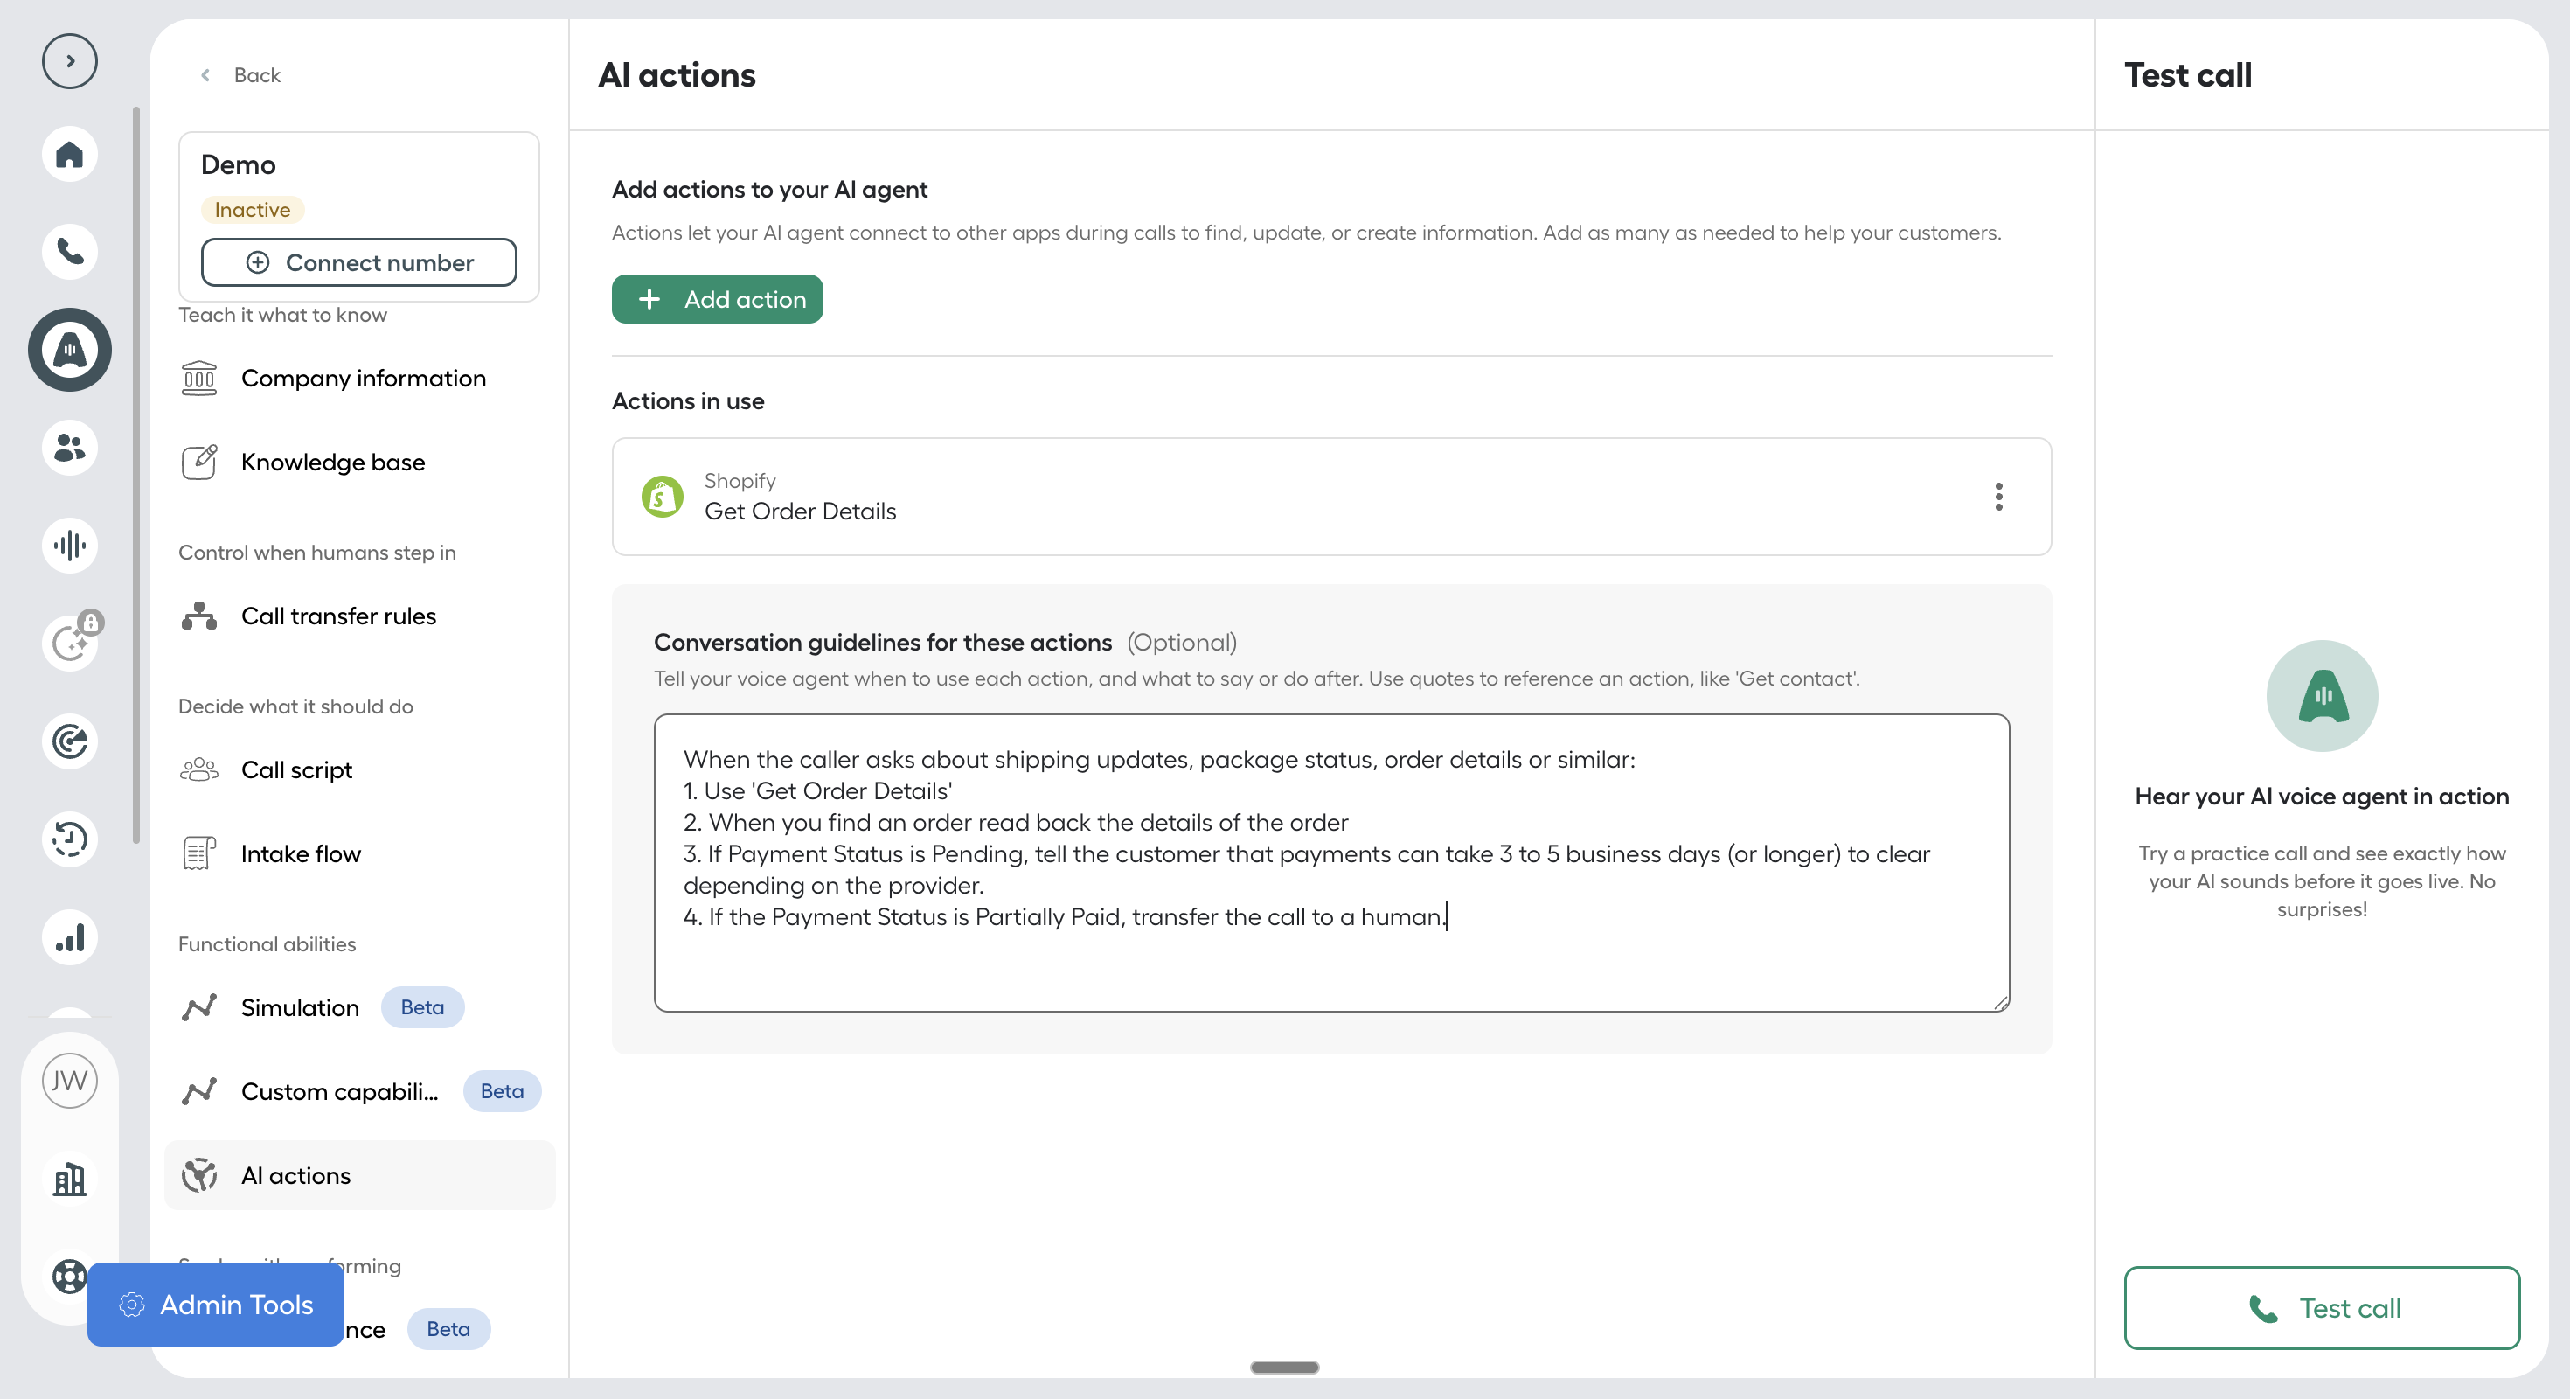Open Intake flow section

(x=359, y=853)
